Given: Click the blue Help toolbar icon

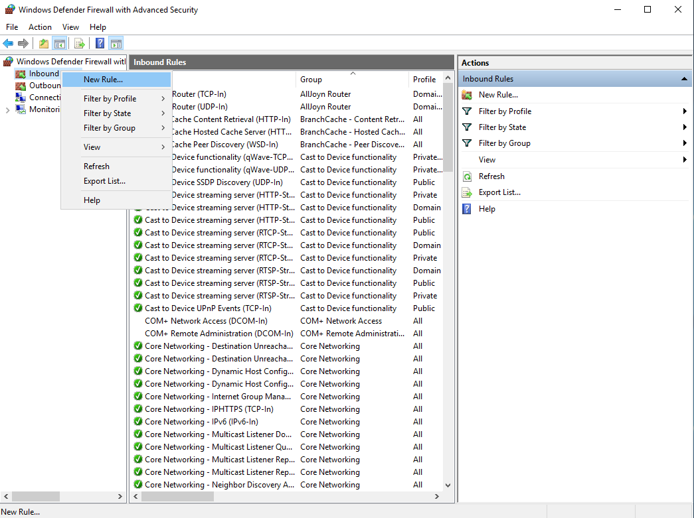Looking at the screenshot, I should tap(100, 44).
